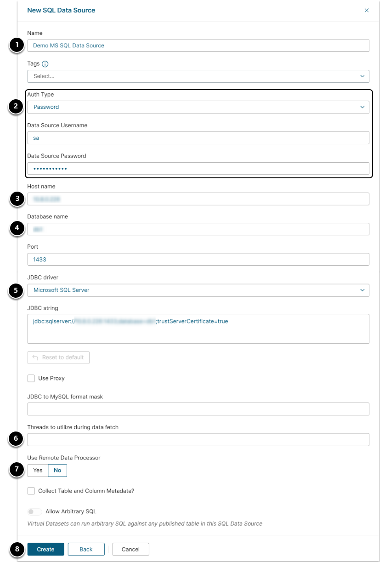Screen dimensions: 385x562
Task: Click the JDBC string text area
Action: (x=198, y=329)
